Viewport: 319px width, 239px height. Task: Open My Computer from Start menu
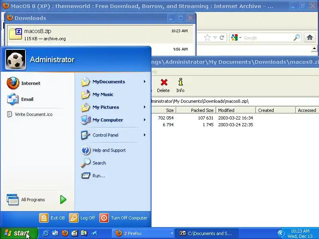[x=102, y=120]
